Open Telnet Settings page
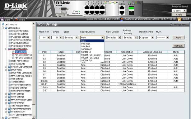Viewport: 191px width, 119px height. (x=18, y=82)
